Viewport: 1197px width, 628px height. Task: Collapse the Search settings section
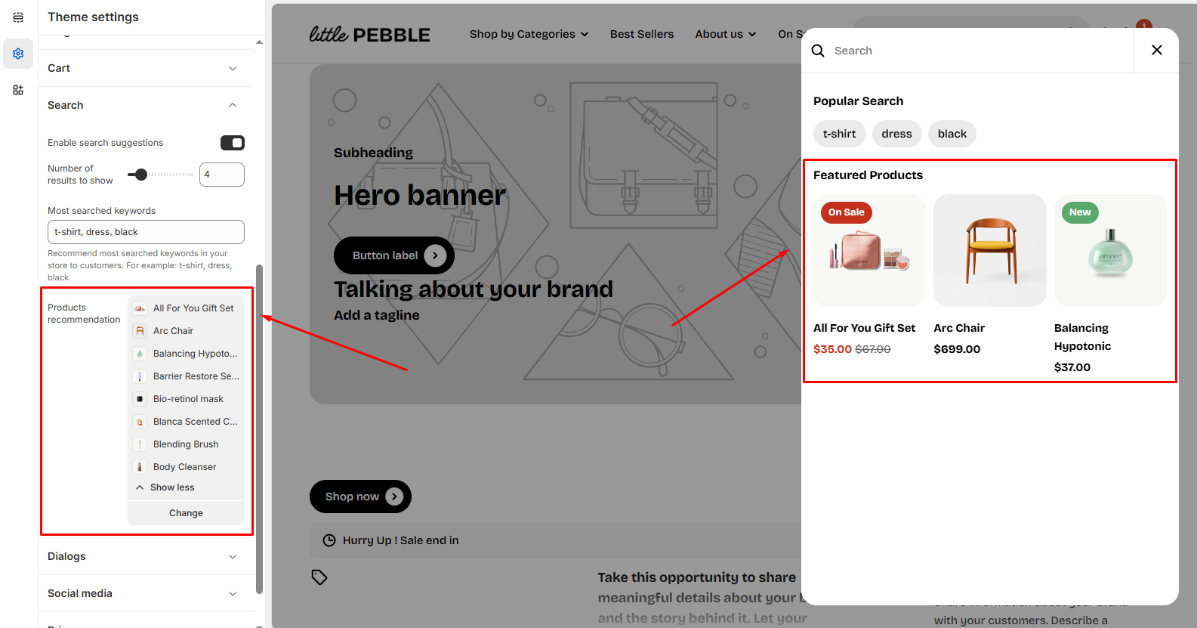[x=233, y=105]
